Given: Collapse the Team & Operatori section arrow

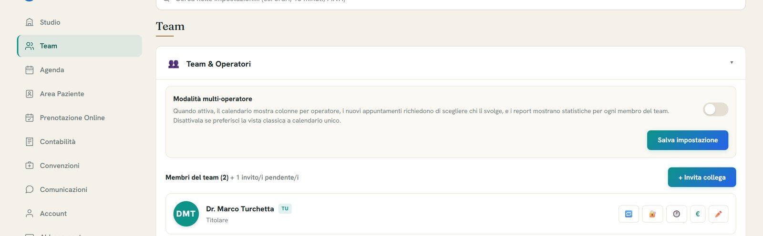Looking at the screenshot, I should 732,62.
